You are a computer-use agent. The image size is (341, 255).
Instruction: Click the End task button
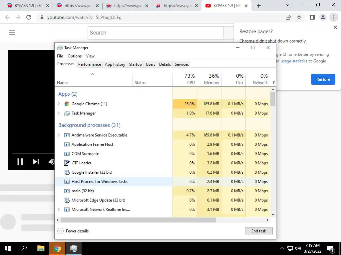pyautogui.click(x=259, y=231)
